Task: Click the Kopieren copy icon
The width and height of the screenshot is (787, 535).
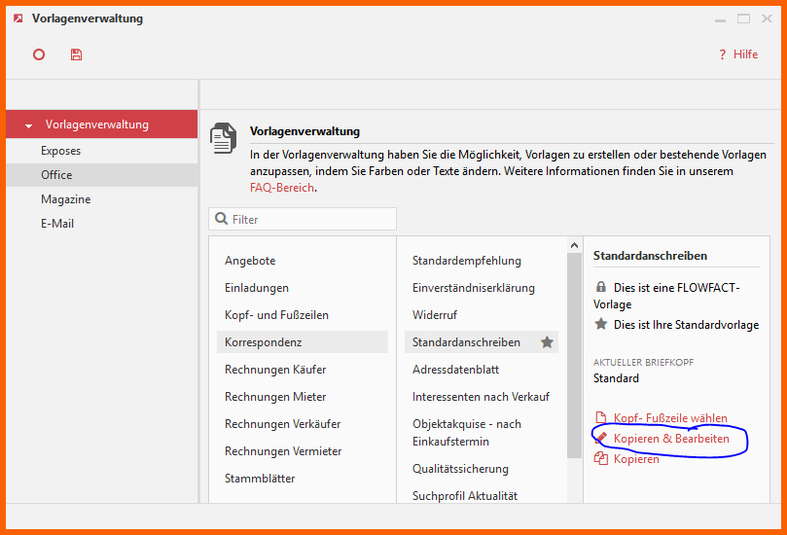Action: 601,458
